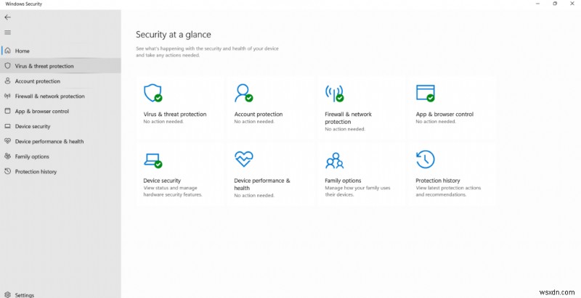The image size is (581, 298).
Task: Open the Firewall & network protection card title
Action: click(x=349, y=118)
